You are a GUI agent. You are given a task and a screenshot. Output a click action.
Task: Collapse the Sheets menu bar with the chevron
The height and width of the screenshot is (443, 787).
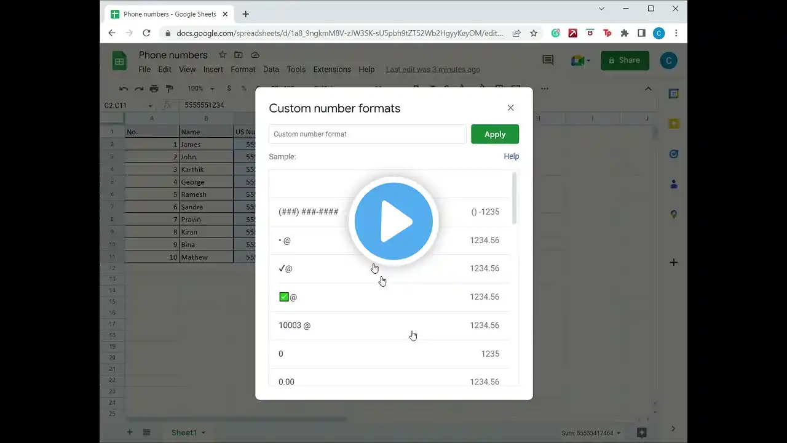648,89
